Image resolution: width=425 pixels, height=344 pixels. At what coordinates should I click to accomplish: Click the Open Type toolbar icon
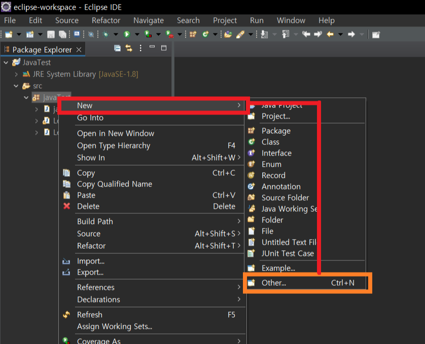[228, 34]
